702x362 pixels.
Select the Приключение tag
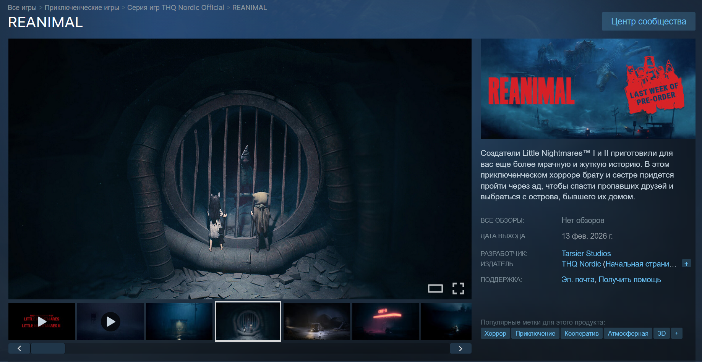click(x=535, y=333)
